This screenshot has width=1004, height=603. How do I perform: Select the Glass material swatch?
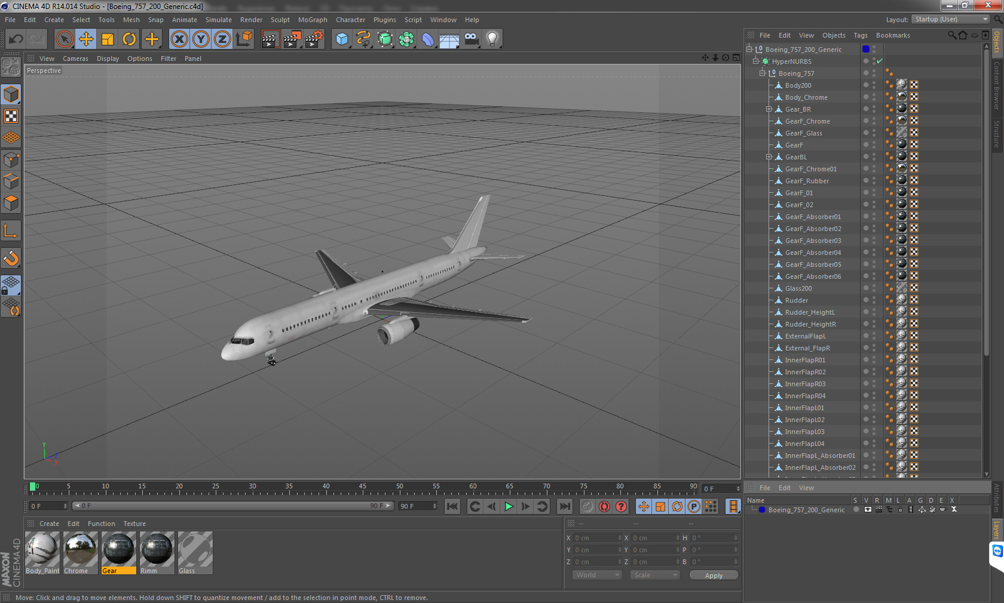(195, 553)
